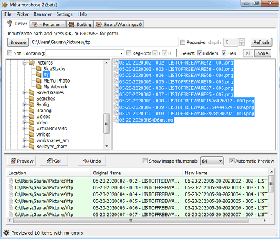Click the Metamorphose app icon in title bar
This screenshot has width=280, height=239.
pyautogui.click(x=5, y=4)
